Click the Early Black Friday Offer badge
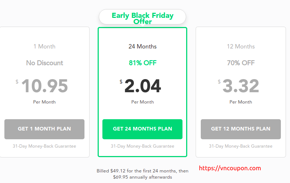The image size is (290, 183). pos(142,17)
